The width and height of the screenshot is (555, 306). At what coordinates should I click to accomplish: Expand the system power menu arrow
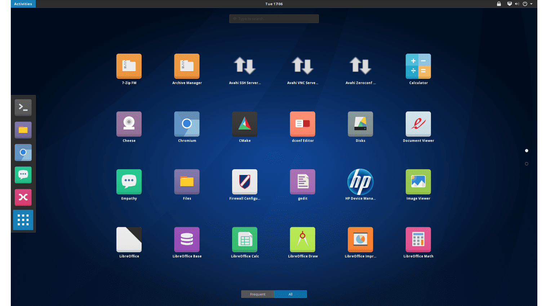531,4
